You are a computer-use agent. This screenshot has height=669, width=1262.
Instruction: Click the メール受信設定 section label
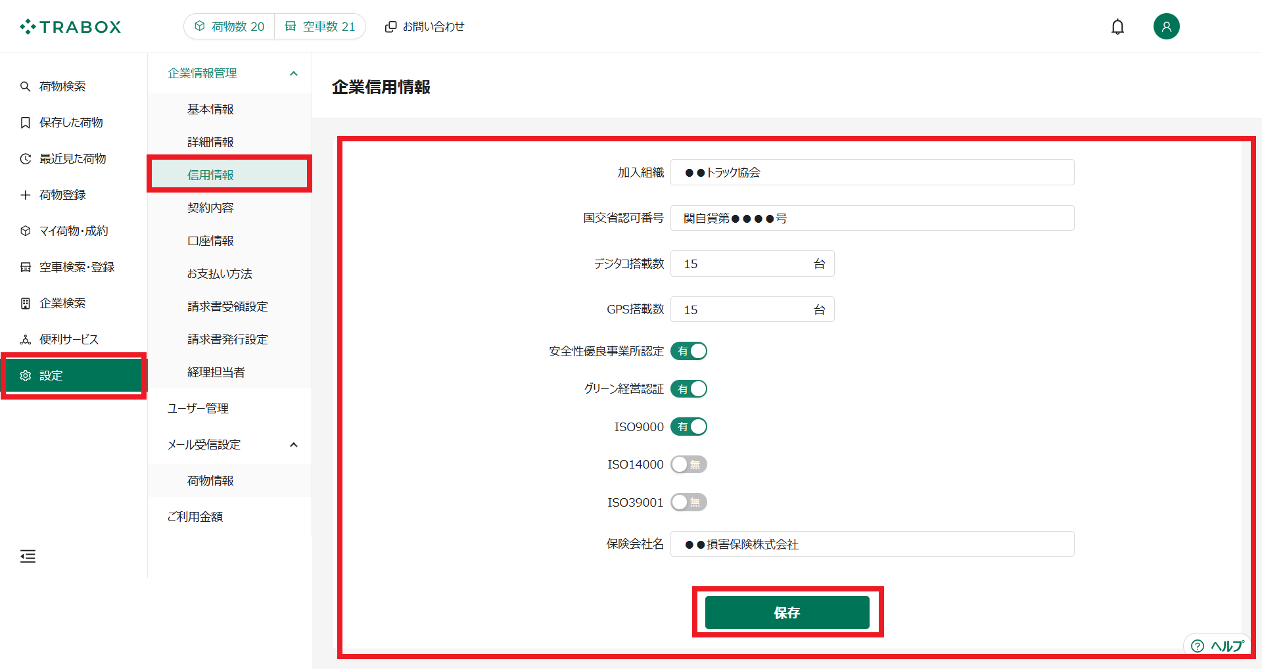pyautogui.click(x=204, y=445)
